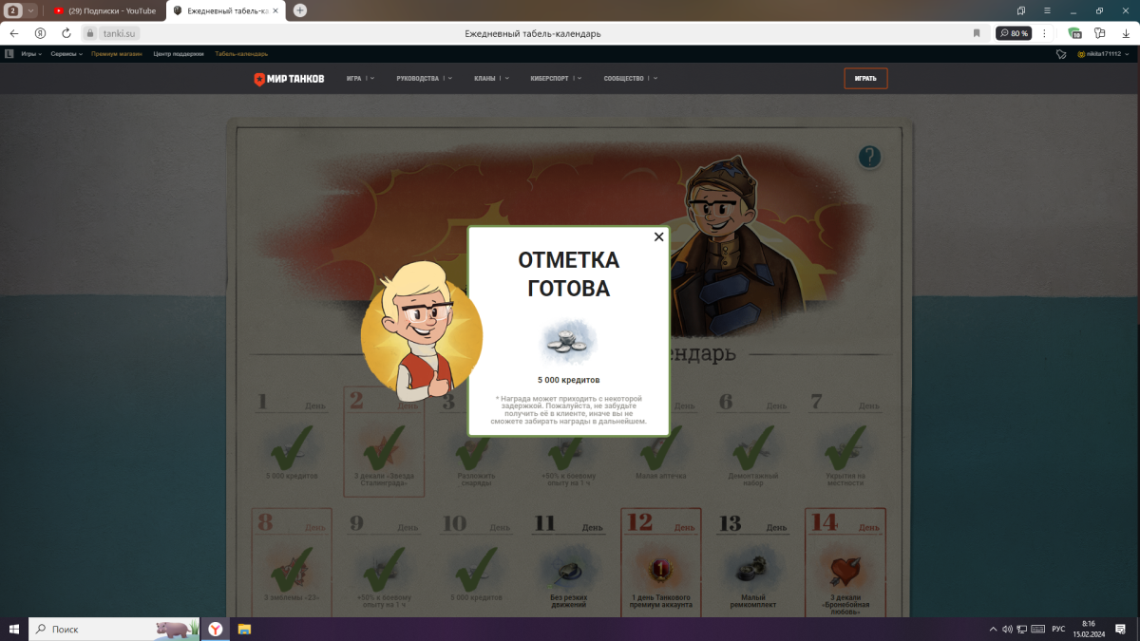Select day 12 premium account reward
1140x641 pixels.
click(x=661, y=561)
